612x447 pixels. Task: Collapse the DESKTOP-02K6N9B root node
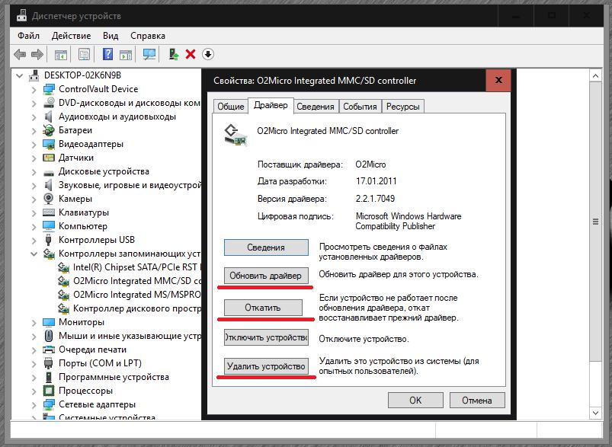pos(20,75)
